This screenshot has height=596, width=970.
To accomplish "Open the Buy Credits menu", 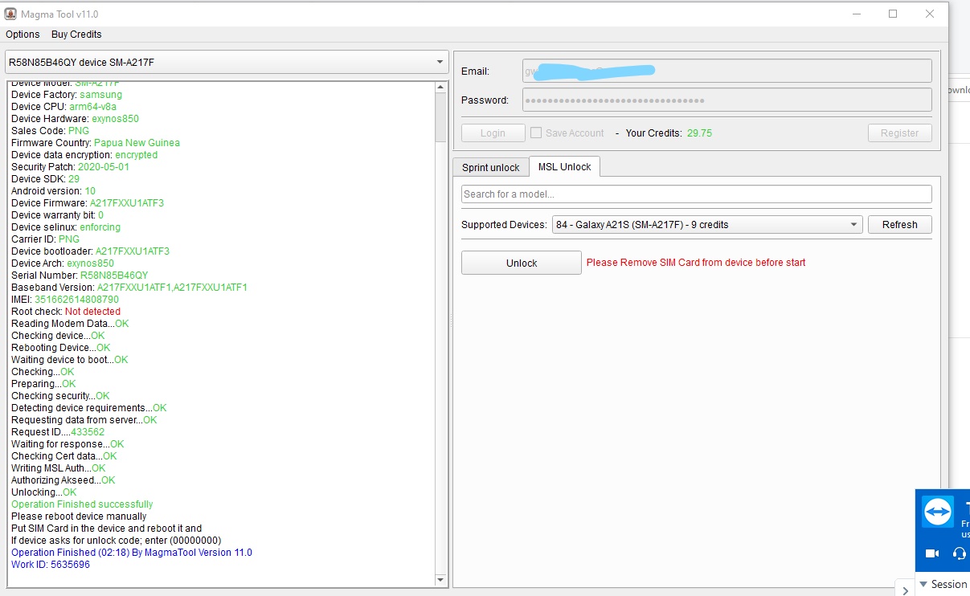I will 76,35.
